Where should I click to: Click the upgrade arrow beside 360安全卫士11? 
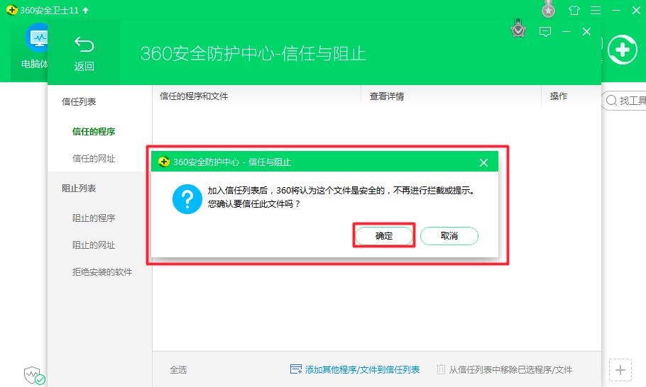(x=86, y=11)
